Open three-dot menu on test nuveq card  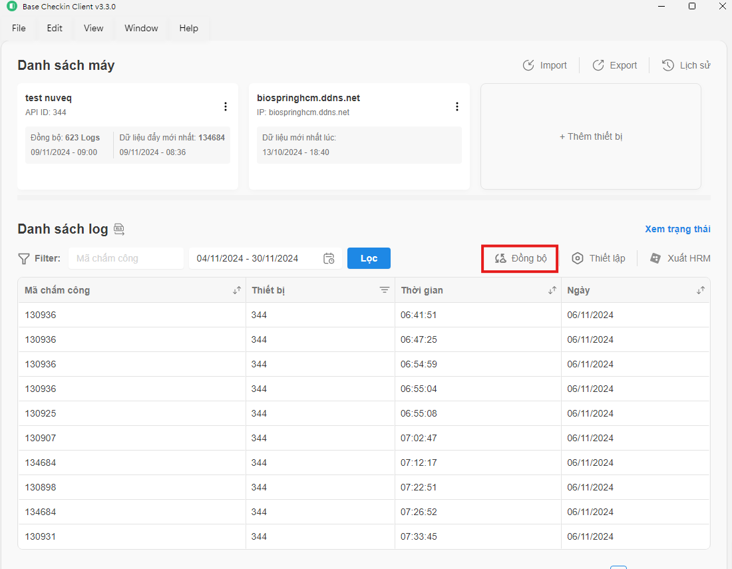pyautogui.click(x=226, y=106)
